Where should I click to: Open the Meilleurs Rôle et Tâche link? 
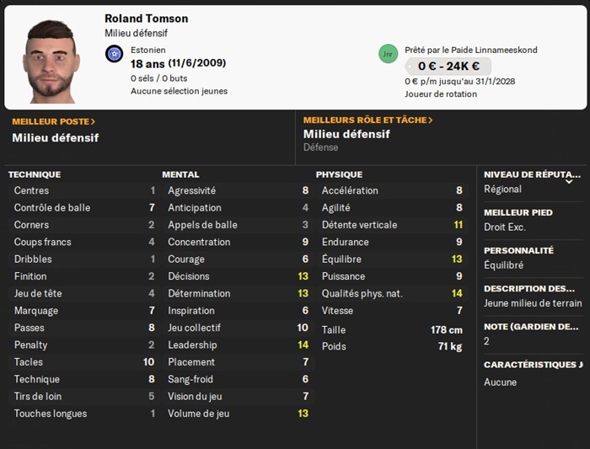point(367,120)
